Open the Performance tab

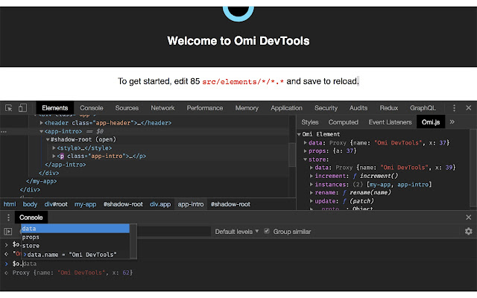[205, 108]
